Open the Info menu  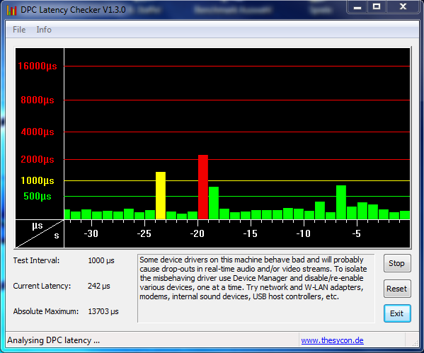44,30
